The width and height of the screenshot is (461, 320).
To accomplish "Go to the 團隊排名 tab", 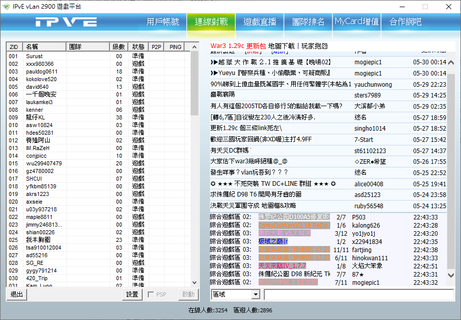I will coord(308,22).
